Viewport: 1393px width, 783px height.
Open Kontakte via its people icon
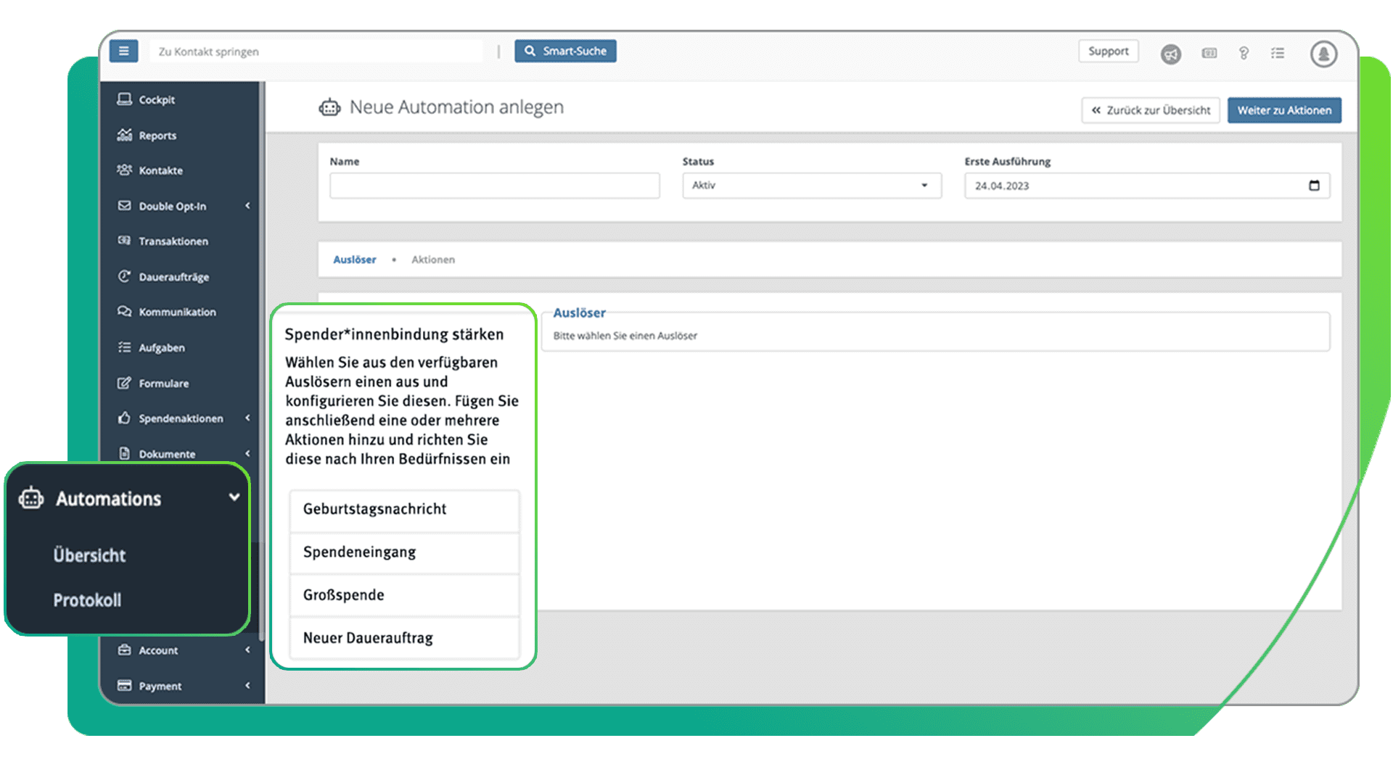point(125,170)
